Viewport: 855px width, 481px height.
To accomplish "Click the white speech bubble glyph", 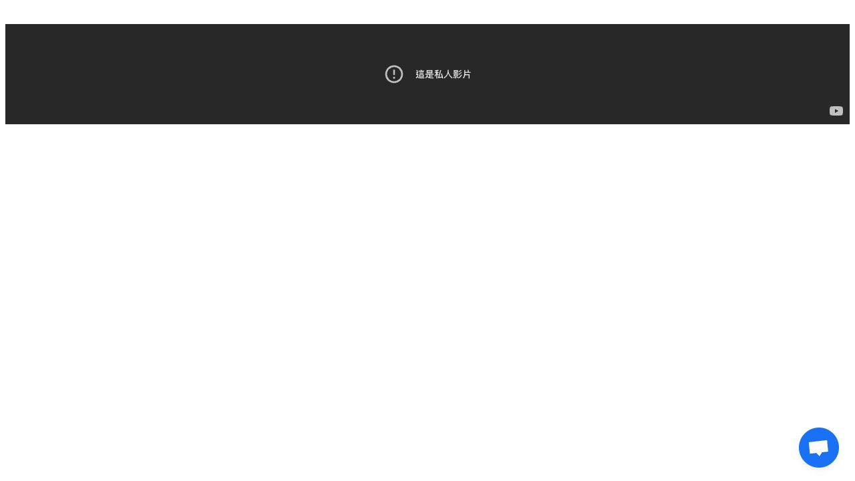I will 818,448.
